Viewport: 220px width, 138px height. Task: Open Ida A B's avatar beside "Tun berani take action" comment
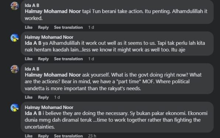click(15, 6)
